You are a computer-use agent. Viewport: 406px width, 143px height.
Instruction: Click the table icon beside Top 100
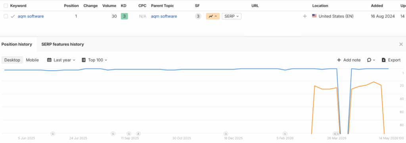[84, 60]
